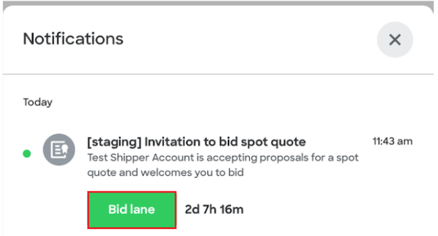Click the '2d' days portion of countdown

pyautogui.click(x=192, y=209)
